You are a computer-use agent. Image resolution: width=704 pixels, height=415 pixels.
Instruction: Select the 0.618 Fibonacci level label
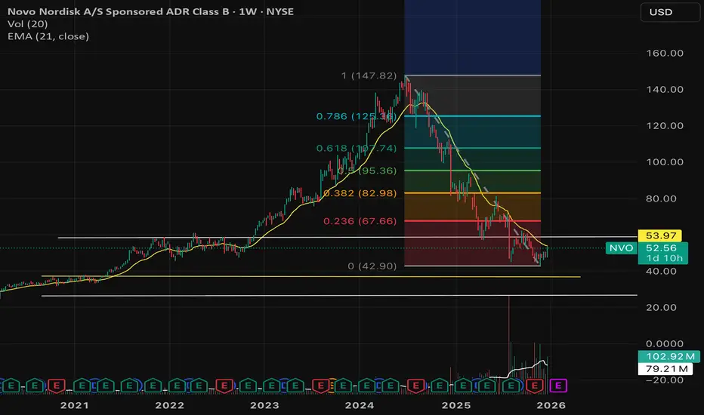(x=357, y=149)
